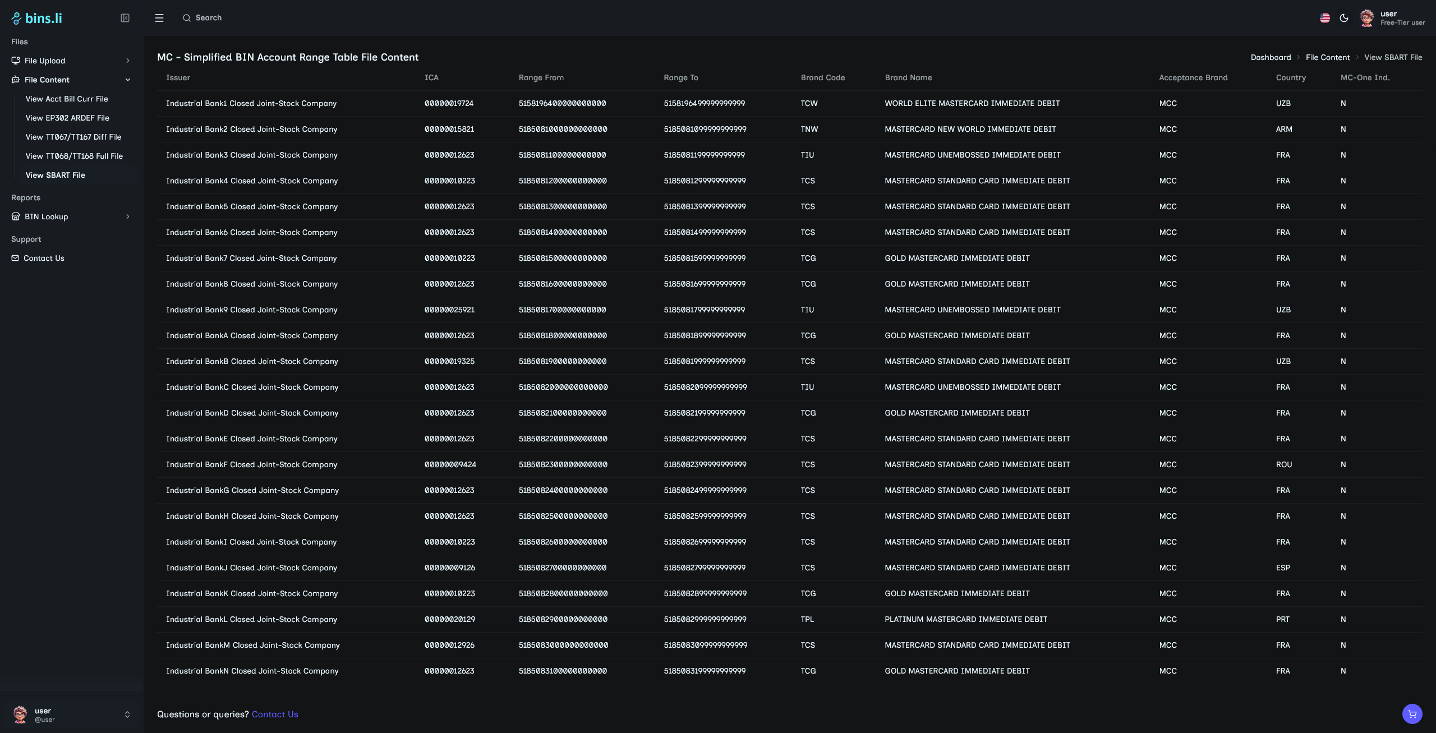Open Contact Us in sidebar
The image size is (1436, 733).
click(x=44, y=258)
